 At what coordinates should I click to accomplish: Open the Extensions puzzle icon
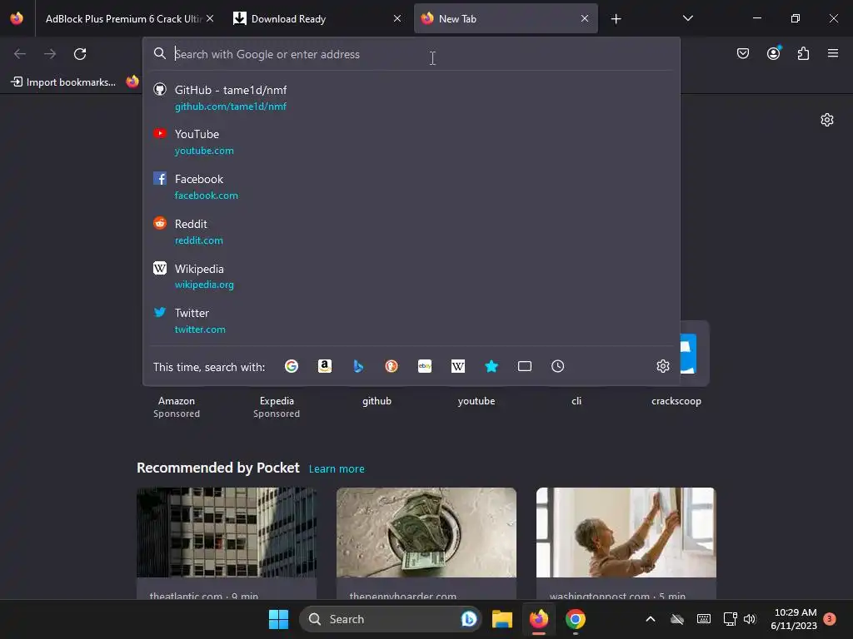(x=804, y=53)
